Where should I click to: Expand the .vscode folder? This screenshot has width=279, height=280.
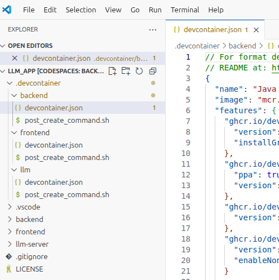(10, 207)
